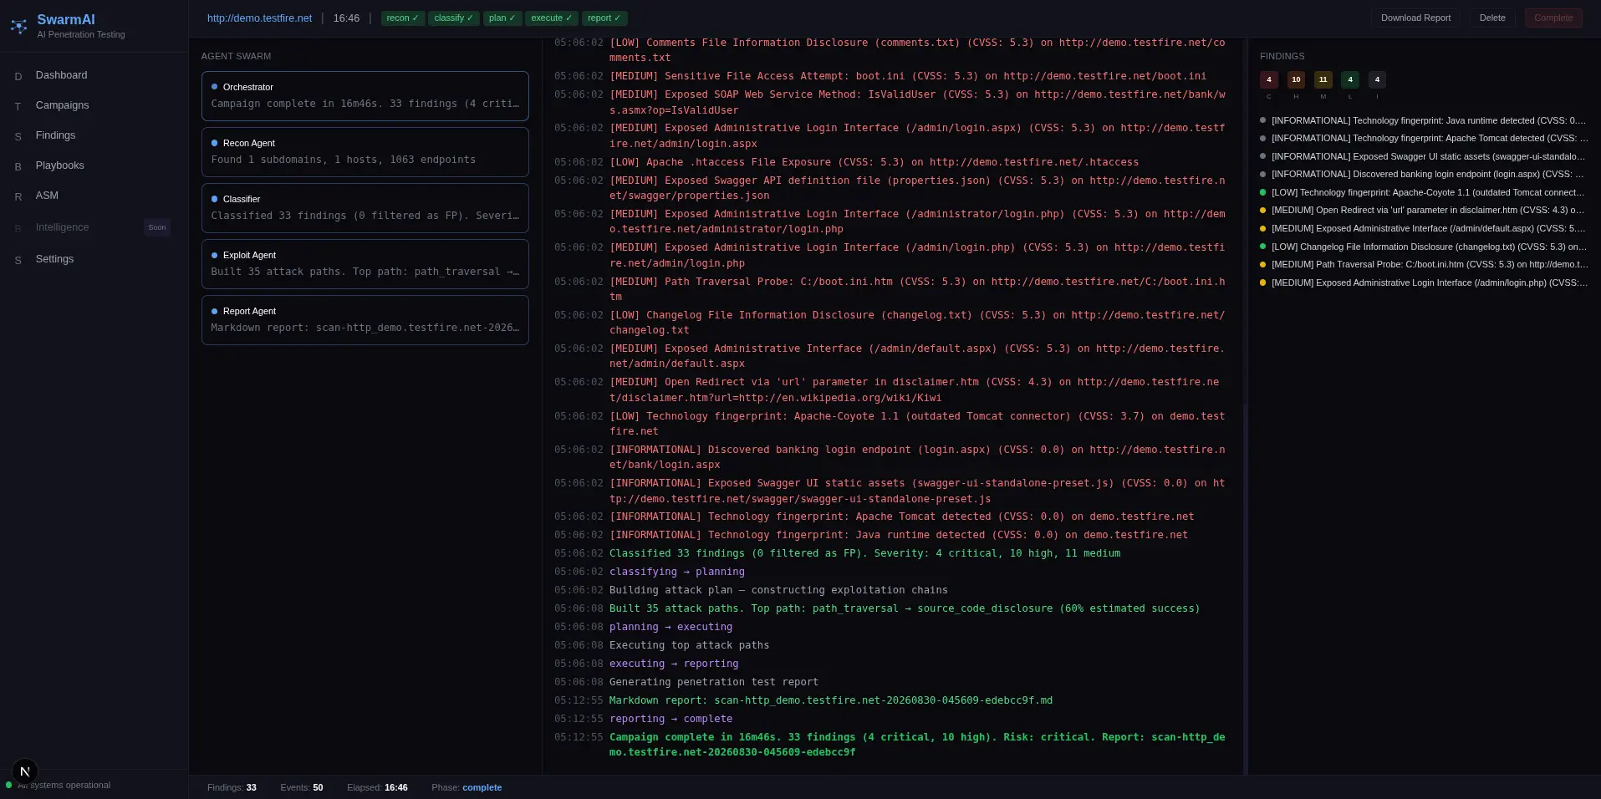
Task: Open the demo.testfire.net target link
Action: pyautogui.click(x=259, y=18)
